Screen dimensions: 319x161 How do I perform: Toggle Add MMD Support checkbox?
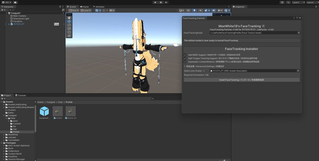click(185, 55)
